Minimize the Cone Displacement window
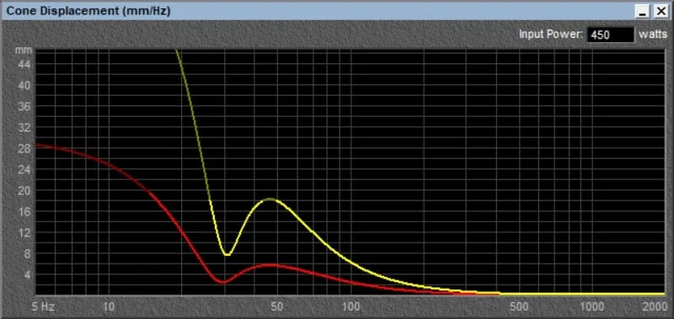The height and width of the screenshot is (319, 674). pos(643,12)
